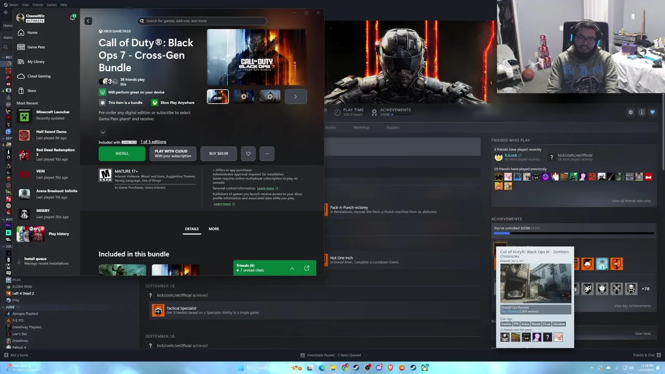This screenshot has width=665, height=374.
Task: Open Game Pass in the Xbox sidebar
Action: 36,47
